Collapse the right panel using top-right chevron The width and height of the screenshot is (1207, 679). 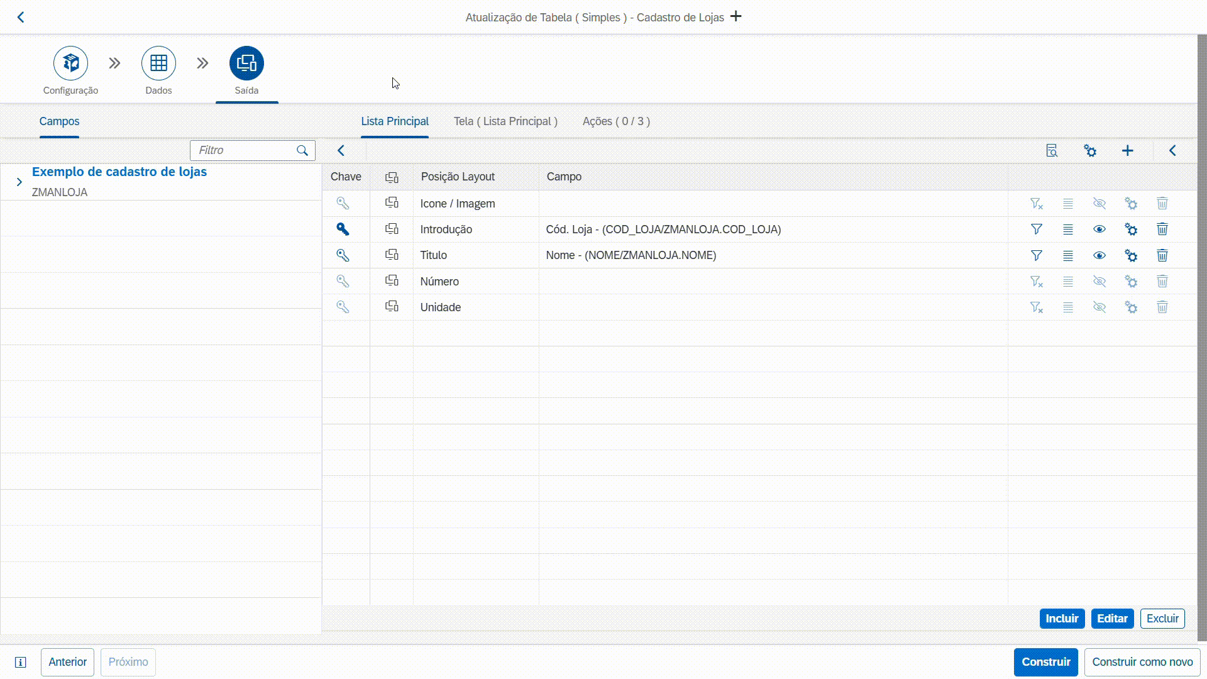point(1172,151)
